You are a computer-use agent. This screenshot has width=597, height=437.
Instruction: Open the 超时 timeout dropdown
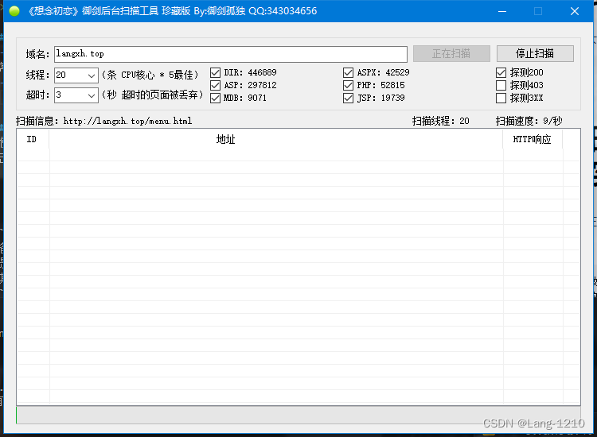pyautogui.click(x=92, y=95)
